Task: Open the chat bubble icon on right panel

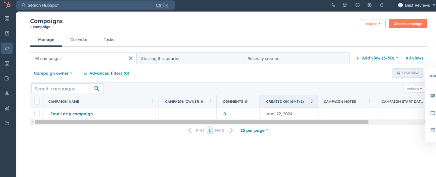Action: click(x=433, y=96)
